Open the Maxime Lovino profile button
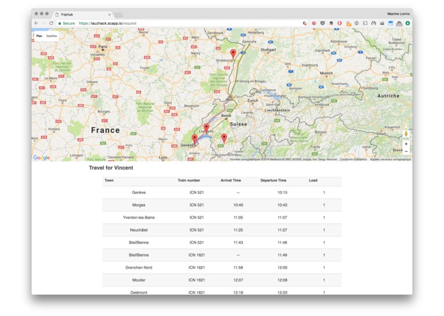Image resolution: width=444 pixels, height=316 pixels. (x=399, y=13)
